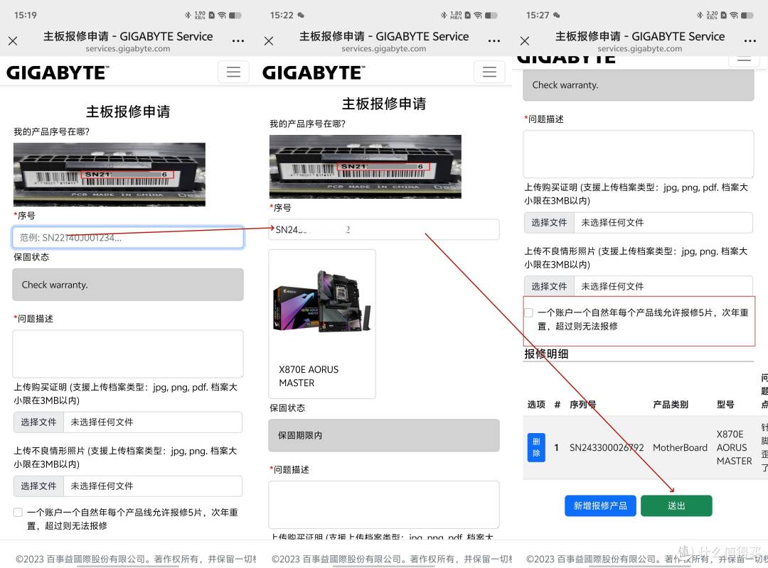Screen dimensions: 768x568
Task: Click 我的产品序号在哪? on second screen
Action: 308,124
